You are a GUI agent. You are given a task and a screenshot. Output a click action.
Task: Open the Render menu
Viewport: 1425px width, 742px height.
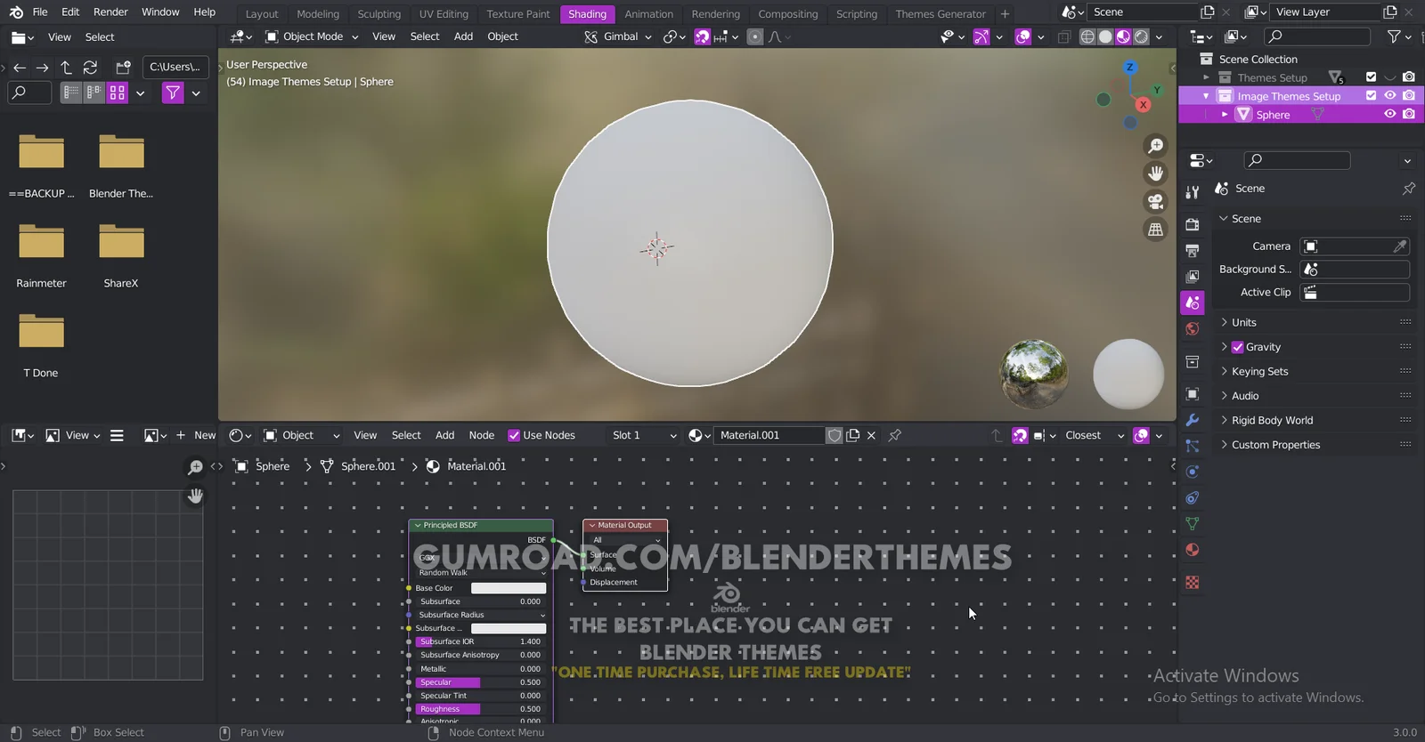coord(110,12)
